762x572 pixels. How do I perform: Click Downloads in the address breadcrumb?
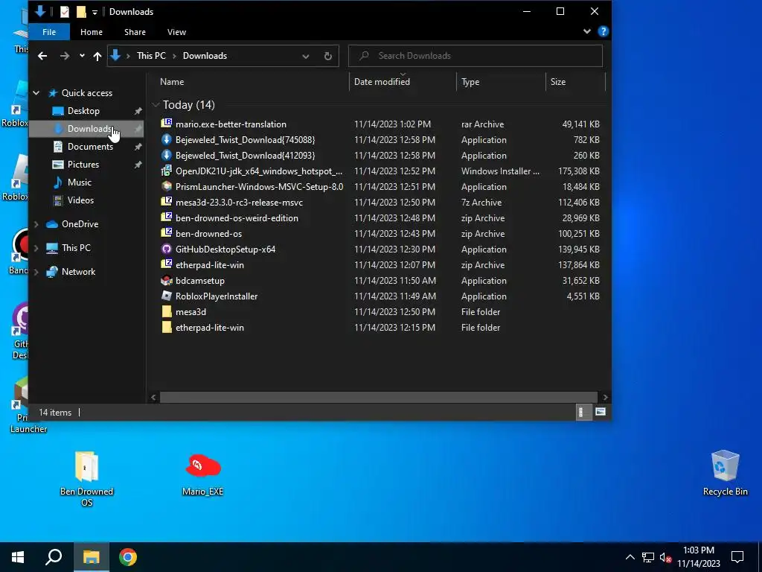[x=205, y=56]
